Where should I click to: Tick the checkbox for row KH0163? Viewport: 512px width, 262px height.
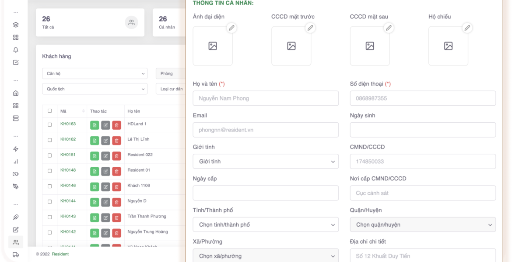coord(49,124)
